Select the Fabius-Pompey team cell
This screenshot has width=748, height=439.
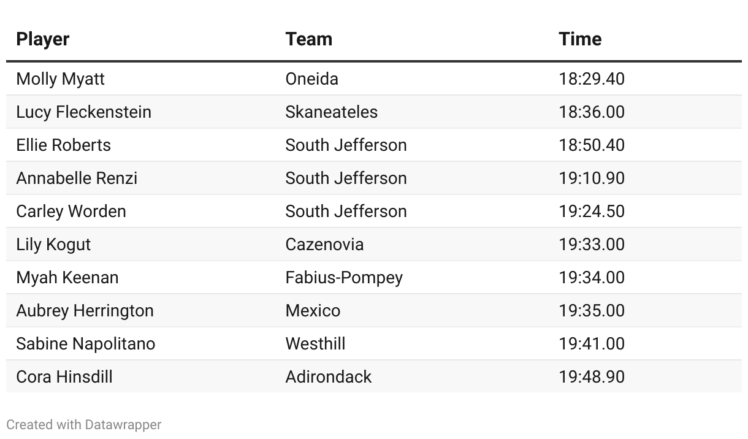(345, 278)
